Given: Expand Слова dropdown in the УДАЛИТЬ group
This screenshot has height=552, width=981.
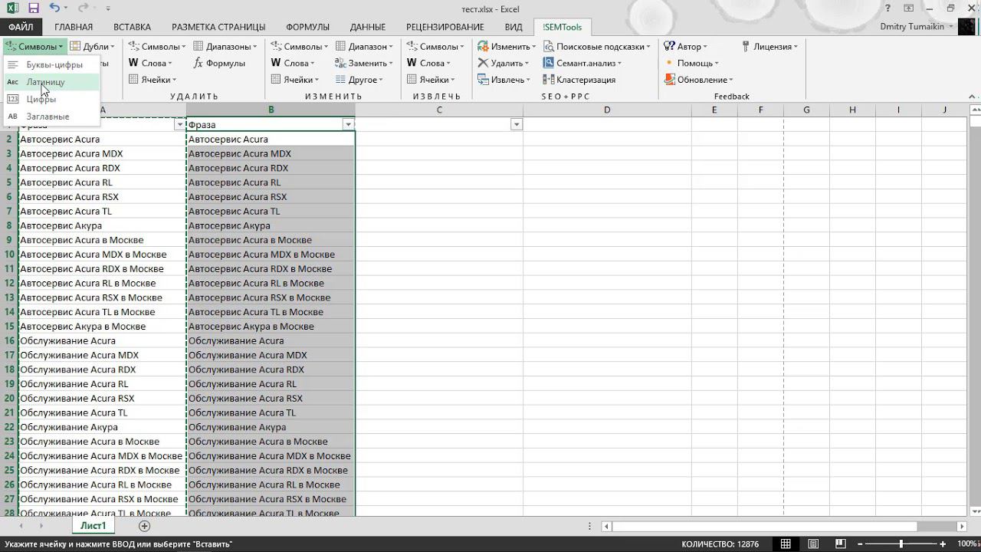Looking at the screenshot, I should pyautogui.click(x=151, y=63).
